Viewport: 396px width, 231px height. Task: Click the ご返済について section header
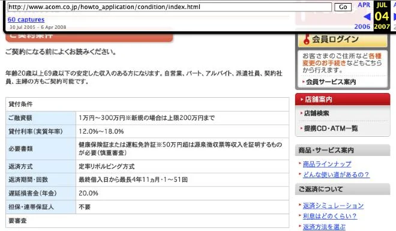click(x=343, y=189)
